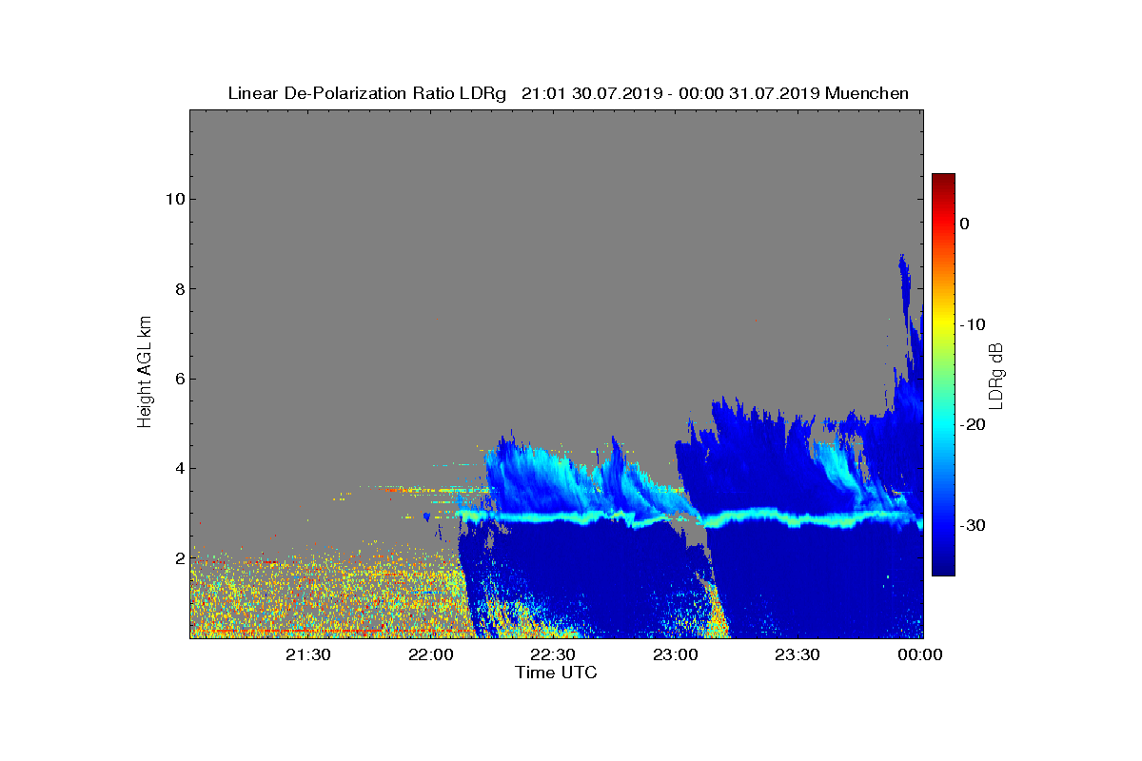This screenshot has width=1142, height=761.
Task: Click the 'Time UTC' axis label
Action: (x=556, y=673)
